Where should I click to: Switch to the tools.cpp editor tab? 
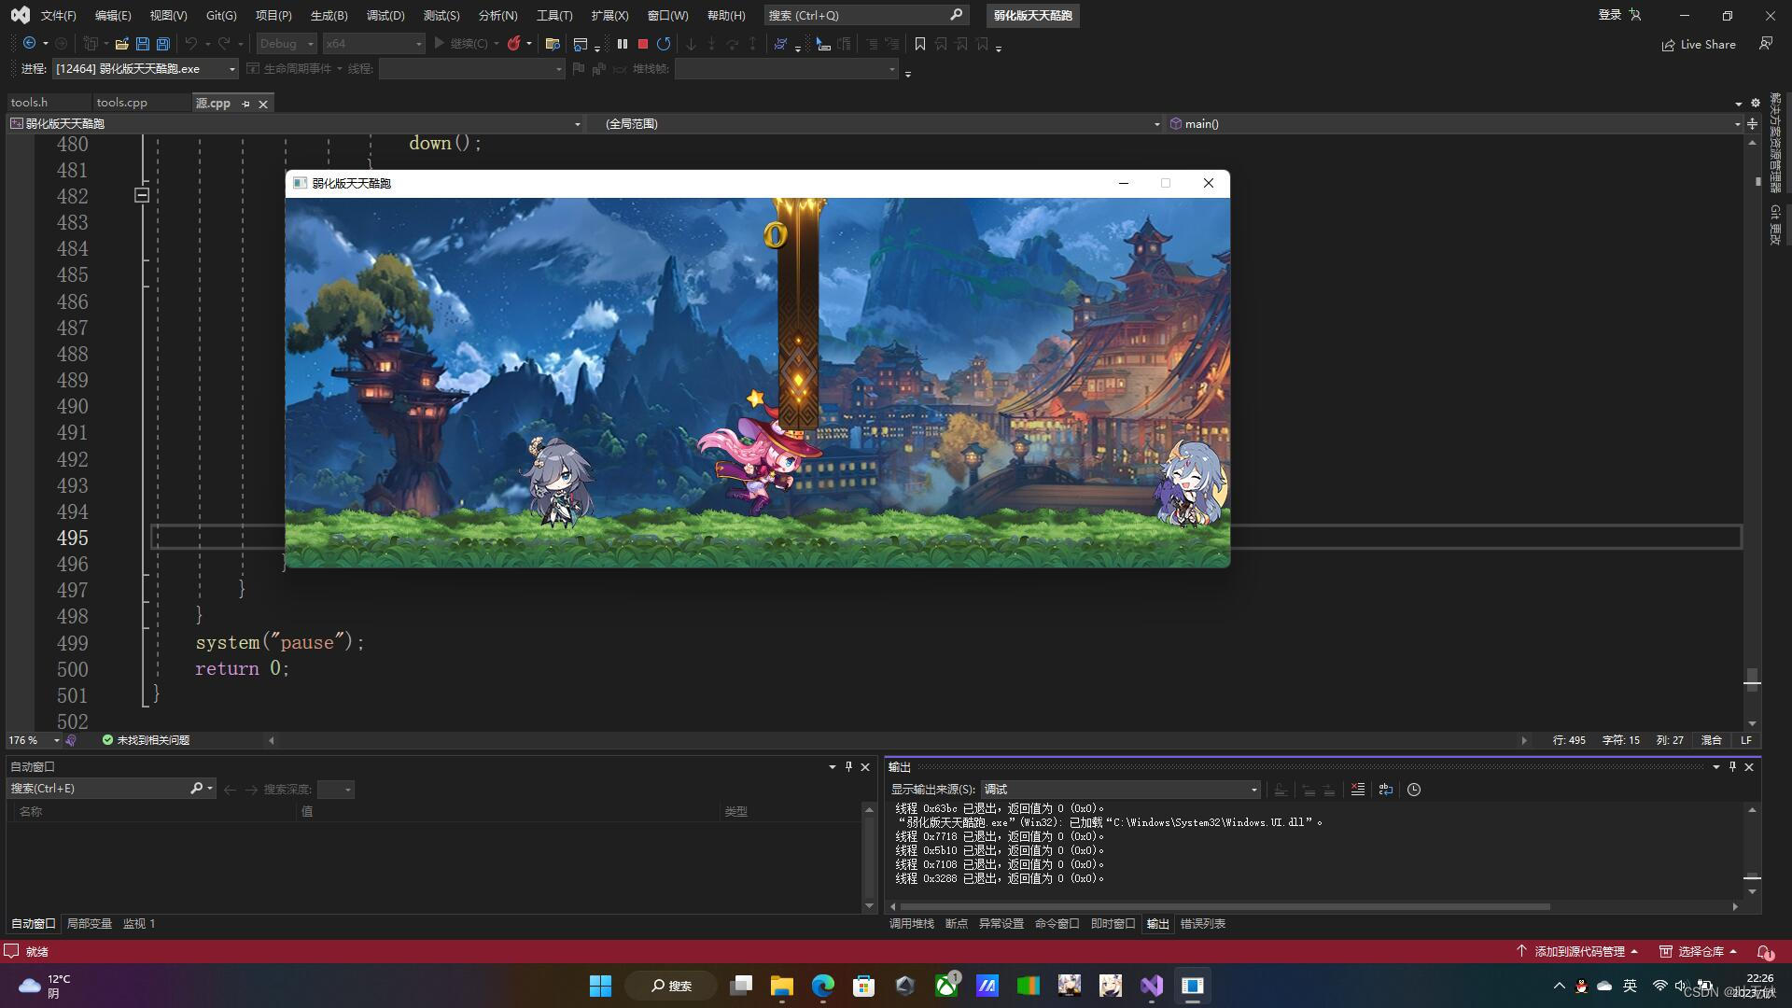click(x=121, y=103)
